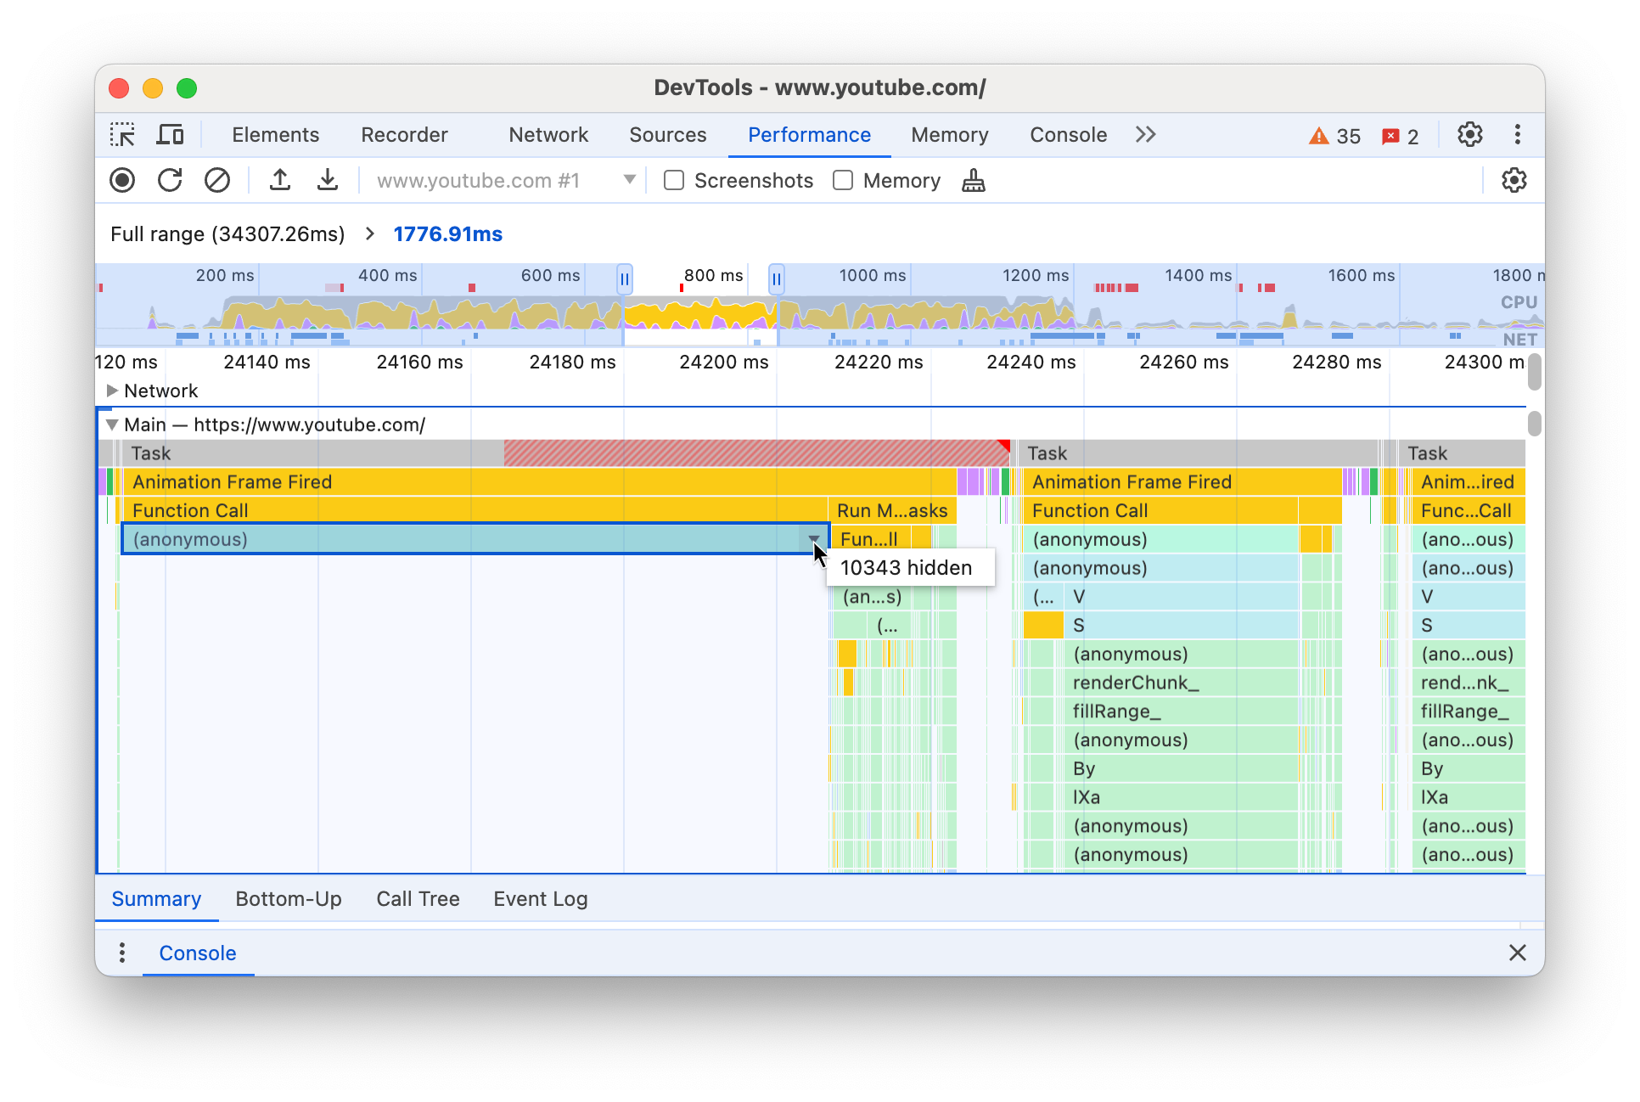Image resolution: width=1640 pixels, height=1102 pixels.
Task: Toggle the Network expander row
Action: click(x=112, y=391)
